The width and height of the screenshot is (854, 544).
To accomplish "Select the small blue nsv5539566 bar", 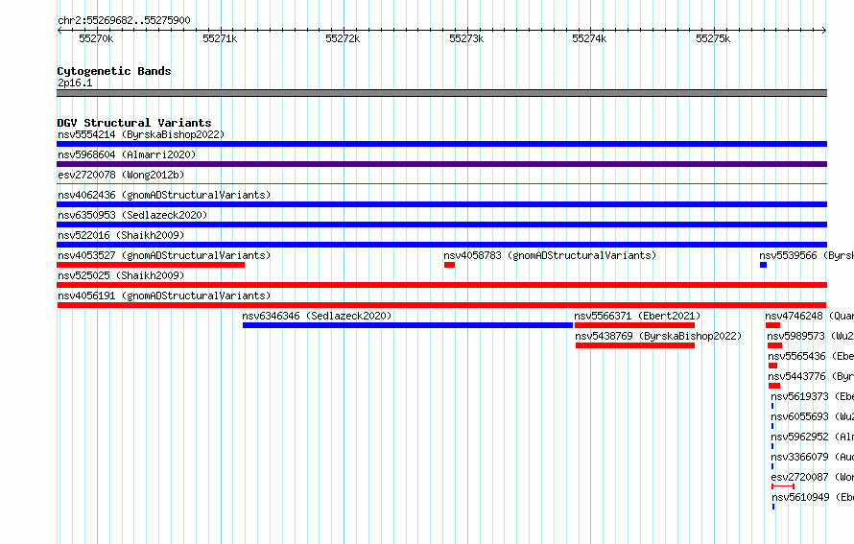I will [x=763, y=265].
